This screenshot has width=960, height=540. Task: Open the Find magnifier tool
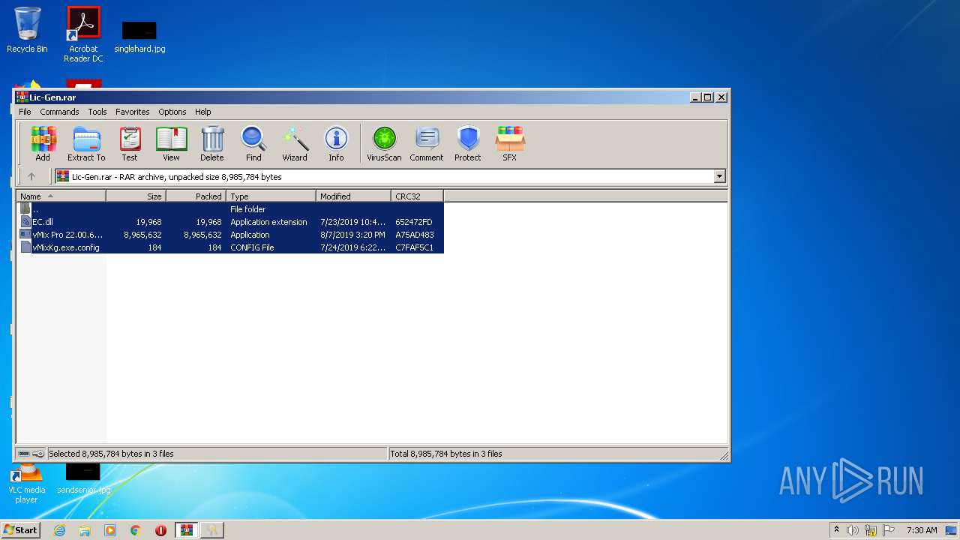tap(253, 144)
